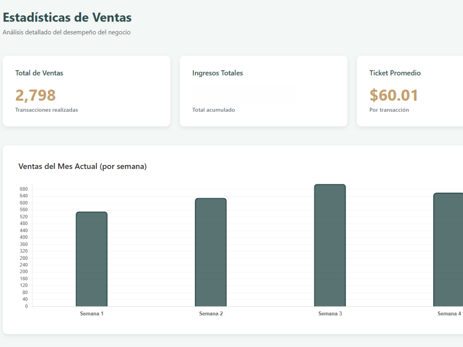Click the Semana 1 bar in chart

pos(91,259)
